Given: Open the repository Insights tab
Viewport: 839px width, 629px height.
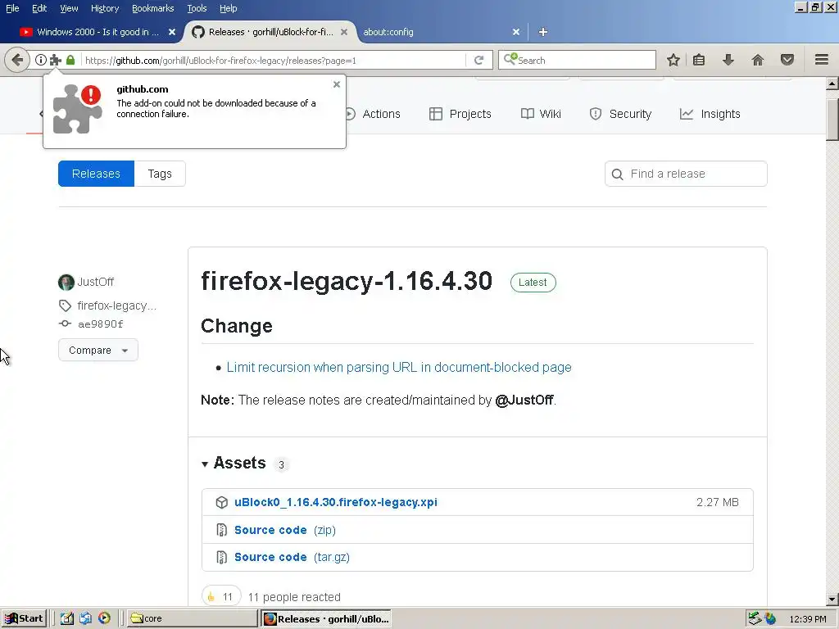Looking at the screenshot, I should pyautogui.click(x=710, y=114).
